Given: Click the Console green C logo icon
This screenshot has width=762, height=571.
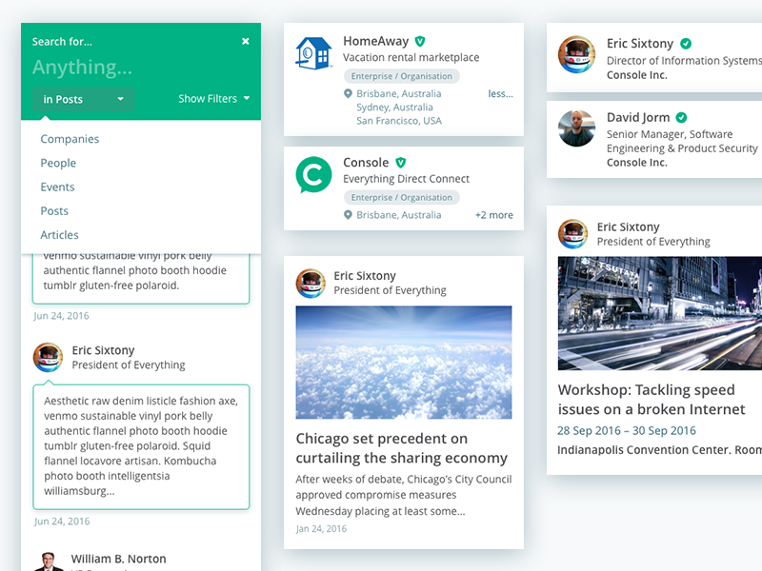Looking at the screenshot, I should point(313,174).
